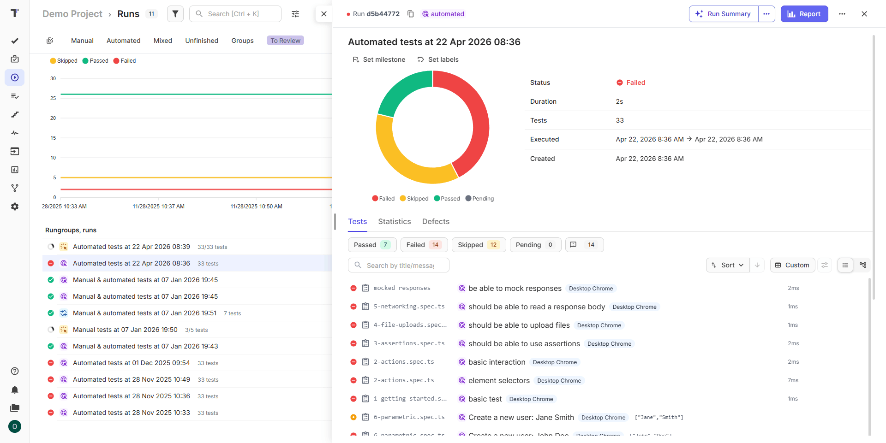Click the automated tag link
Screen dimensions: 886x443
point(443,14)
